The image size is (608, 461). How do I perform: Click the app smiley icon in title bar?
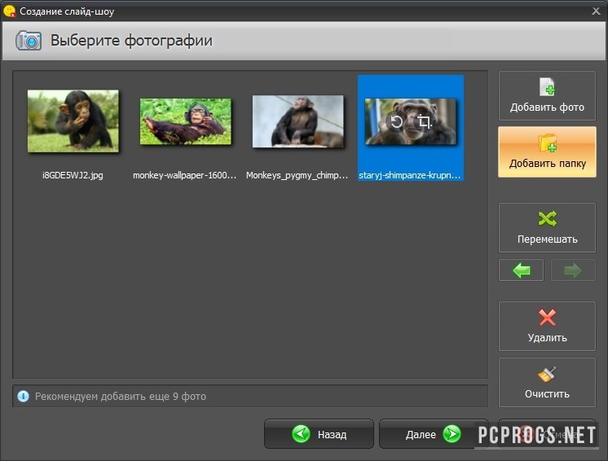pyautogui.click(x=9, y=11)
